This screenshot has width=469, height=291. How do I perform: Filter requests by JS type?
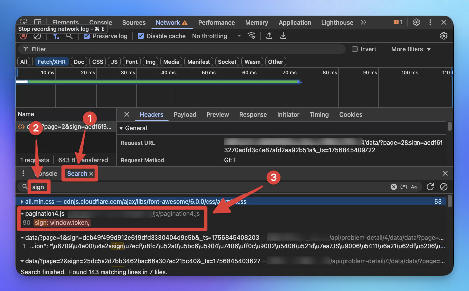[x=114, y=62]
